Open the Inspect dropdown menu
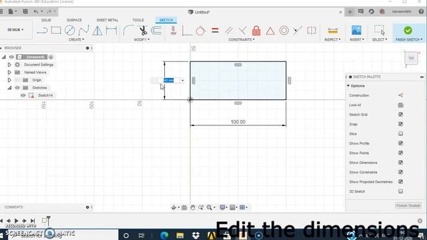The width and height of the screenshot is (427, 240). pyautogui.click(x=332, y=40)
